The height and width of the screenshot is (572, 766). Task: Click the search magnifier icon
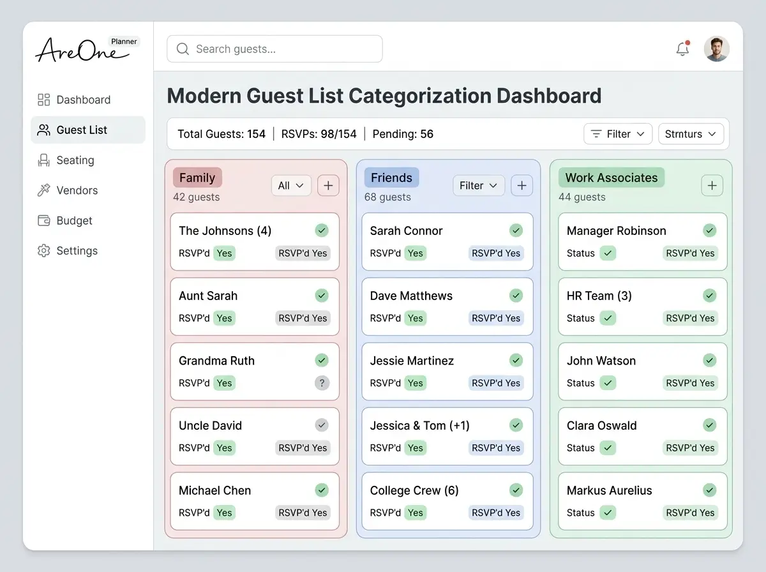pyautogui.click(x=183, y=49)
